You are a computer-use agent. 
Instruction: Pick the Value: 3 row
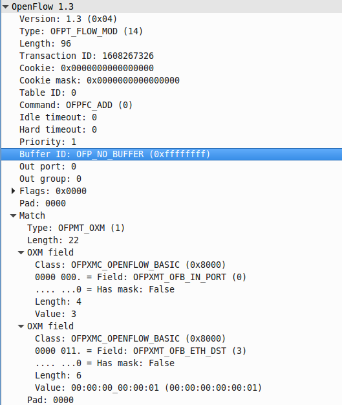171,314
